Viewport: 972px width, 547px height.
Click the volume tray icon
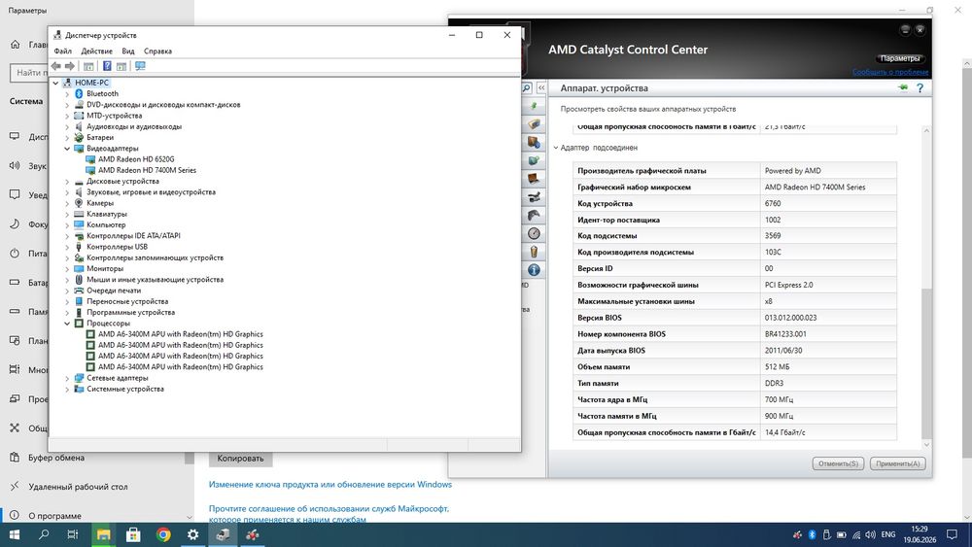coord(870,534)
